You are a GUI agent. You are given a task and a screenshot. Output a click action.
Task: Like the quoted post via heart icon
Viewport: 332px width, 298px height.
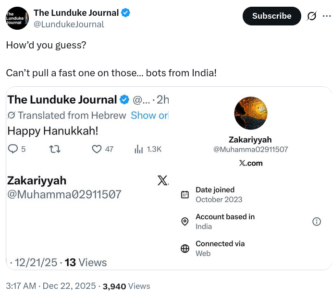97,149
